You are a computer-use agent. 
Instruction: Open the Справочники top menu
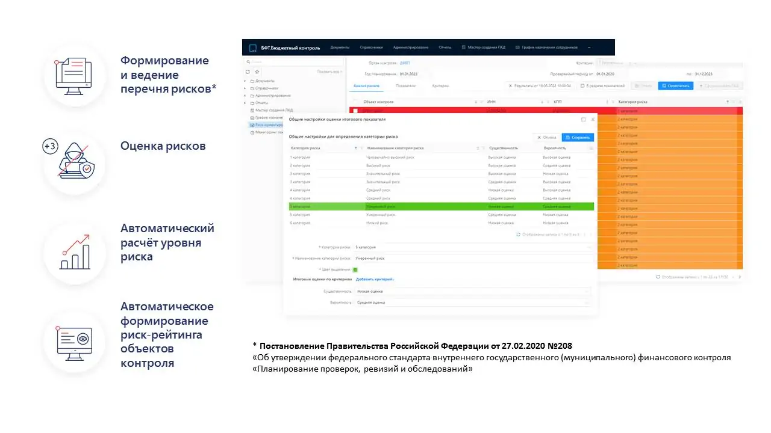[371, 48]
